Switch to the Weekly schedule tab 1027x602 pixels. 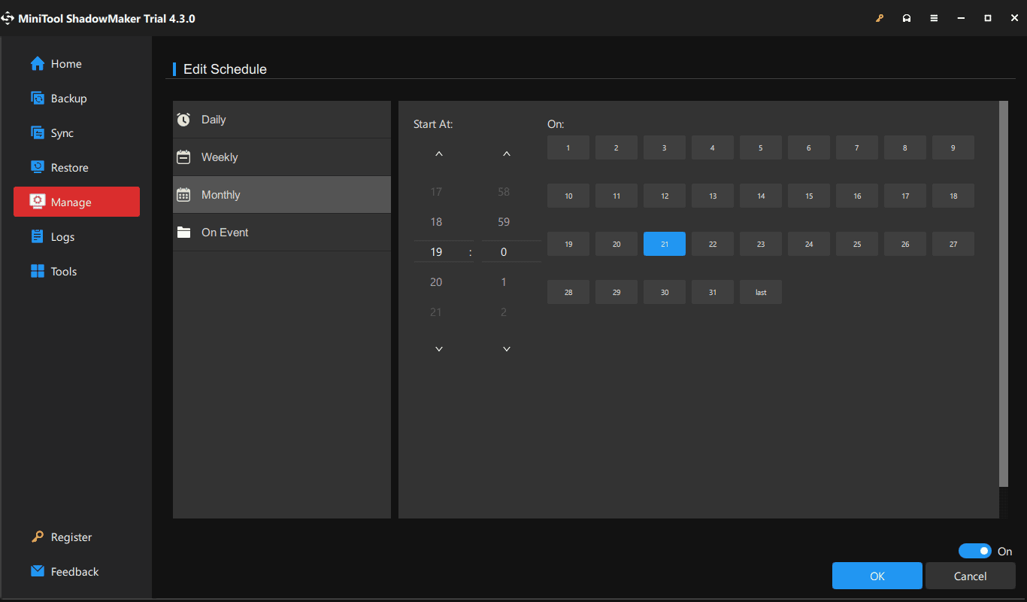point(282,157)
